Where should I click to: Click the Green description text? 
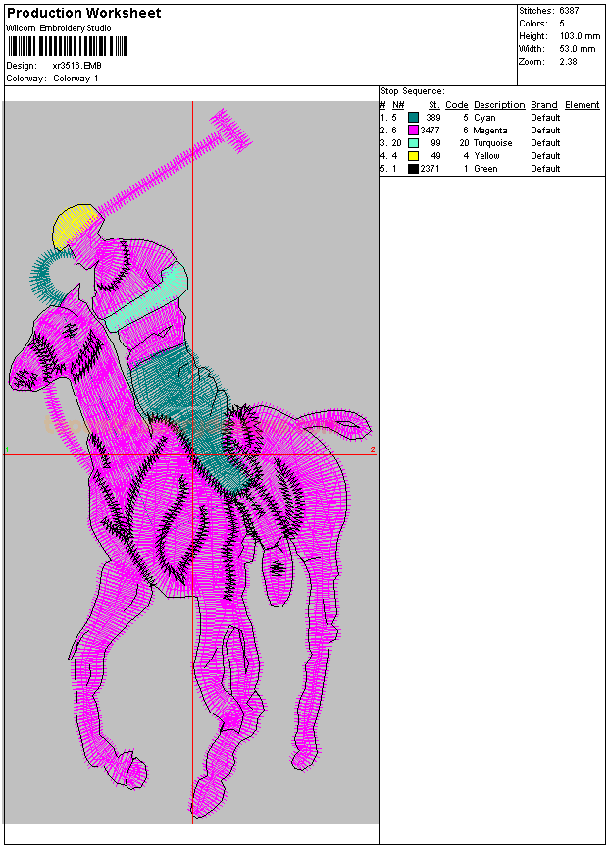485,169
